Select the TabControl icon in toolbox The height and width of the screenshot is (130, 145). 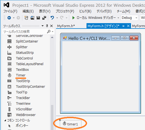9,58
